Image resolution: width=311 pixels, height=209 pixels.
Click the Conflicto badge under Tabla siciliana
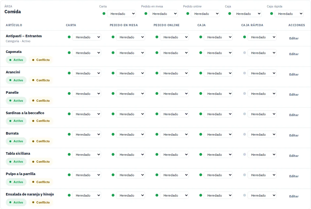(41, 162)
